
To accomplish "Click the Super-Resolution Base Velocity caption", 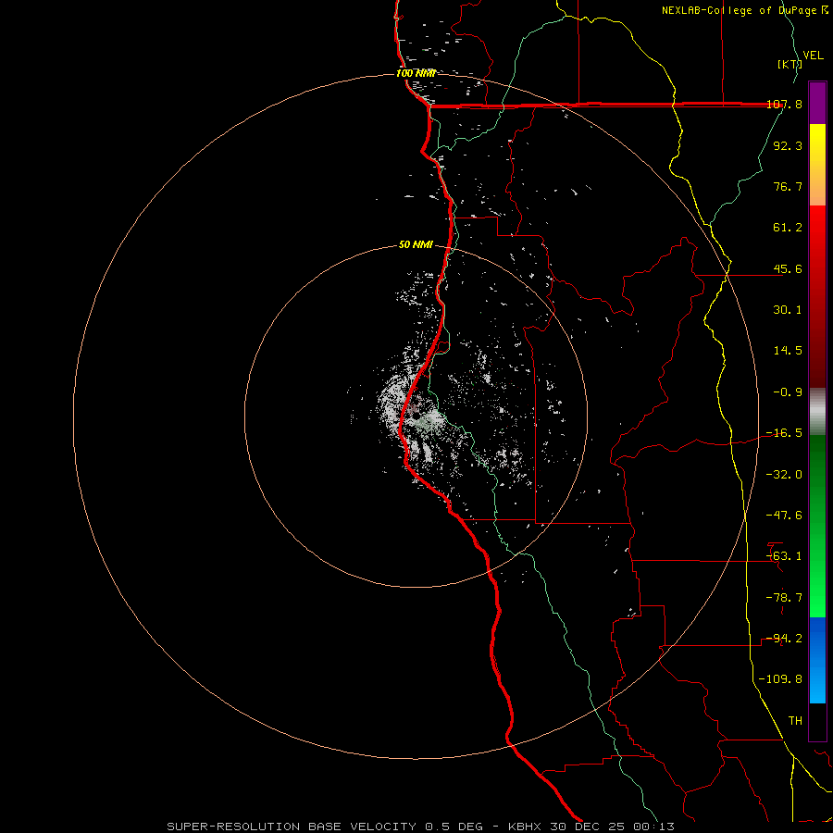I will click(x=421, y=827).
